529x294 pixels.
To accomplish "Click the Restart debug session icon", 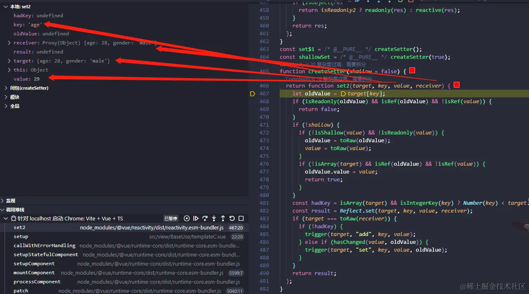I will click(x=232, y=218).
